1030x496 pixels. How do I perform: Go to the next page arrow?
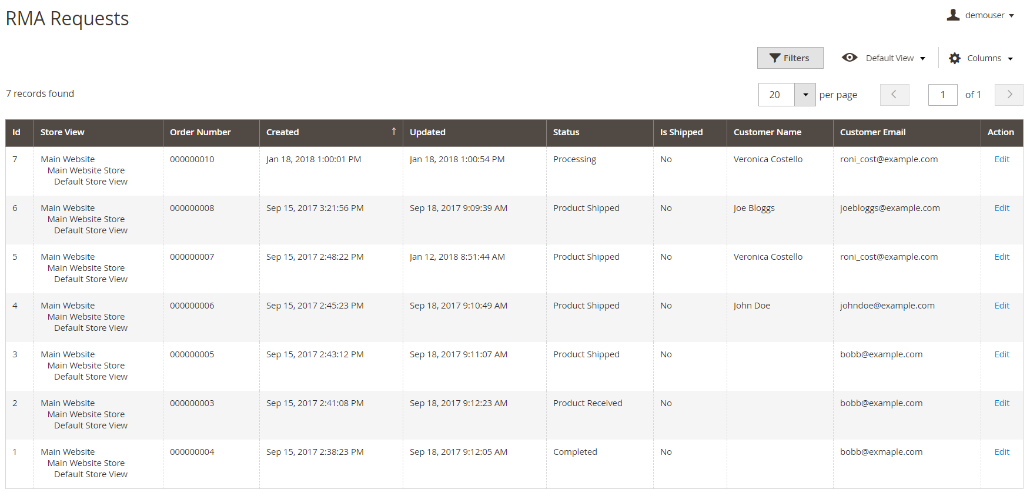(1009, 95)
